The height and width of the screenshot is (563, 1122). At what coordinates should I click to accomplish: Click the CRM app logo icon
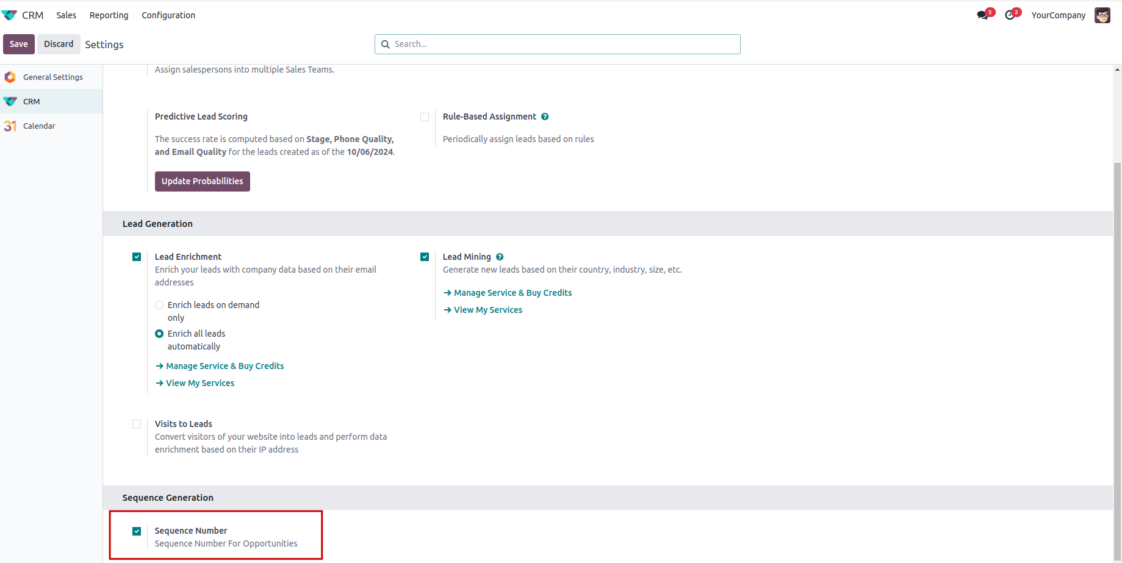point(10,15)
